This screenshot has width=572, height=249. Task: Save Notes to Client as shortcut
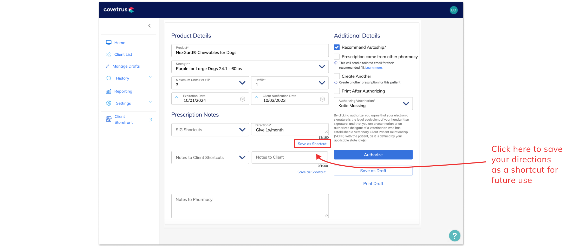tap(311, 172)
